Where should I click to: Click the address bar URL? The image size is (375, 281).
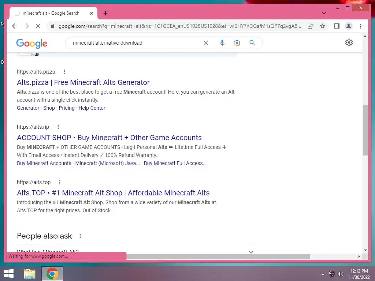[179, 26]
